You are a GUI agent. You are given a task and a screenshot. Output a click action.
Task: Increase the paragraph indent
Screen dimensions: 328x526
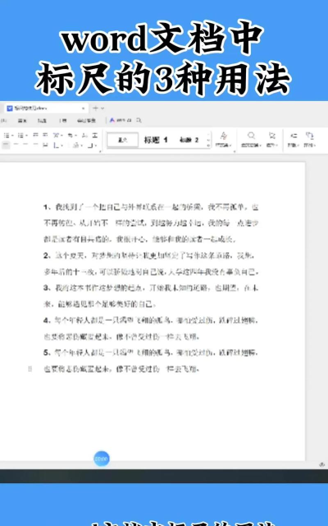tap(45, 135)
